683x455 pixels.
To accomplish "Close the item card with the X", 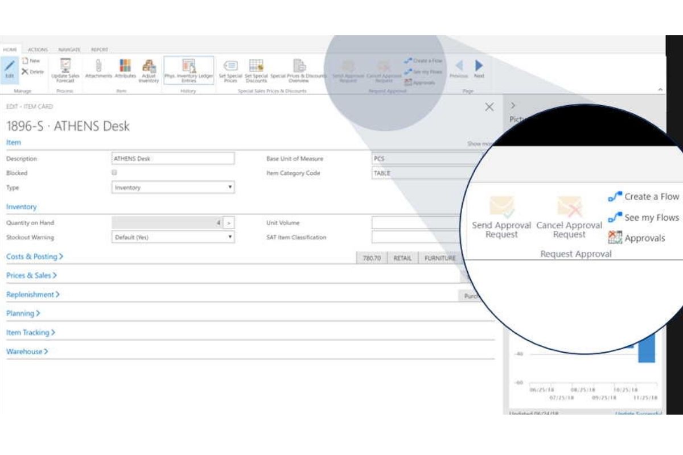I will [x=489, y=107].
